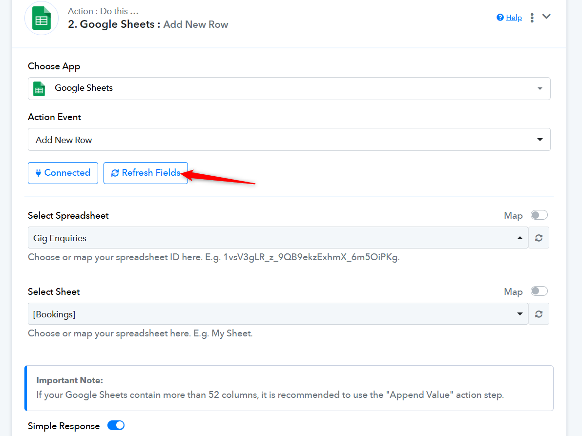Click the step title '2. Google Sheets : Add New Row'
582x436 pixels.
(x=148, y=24)
